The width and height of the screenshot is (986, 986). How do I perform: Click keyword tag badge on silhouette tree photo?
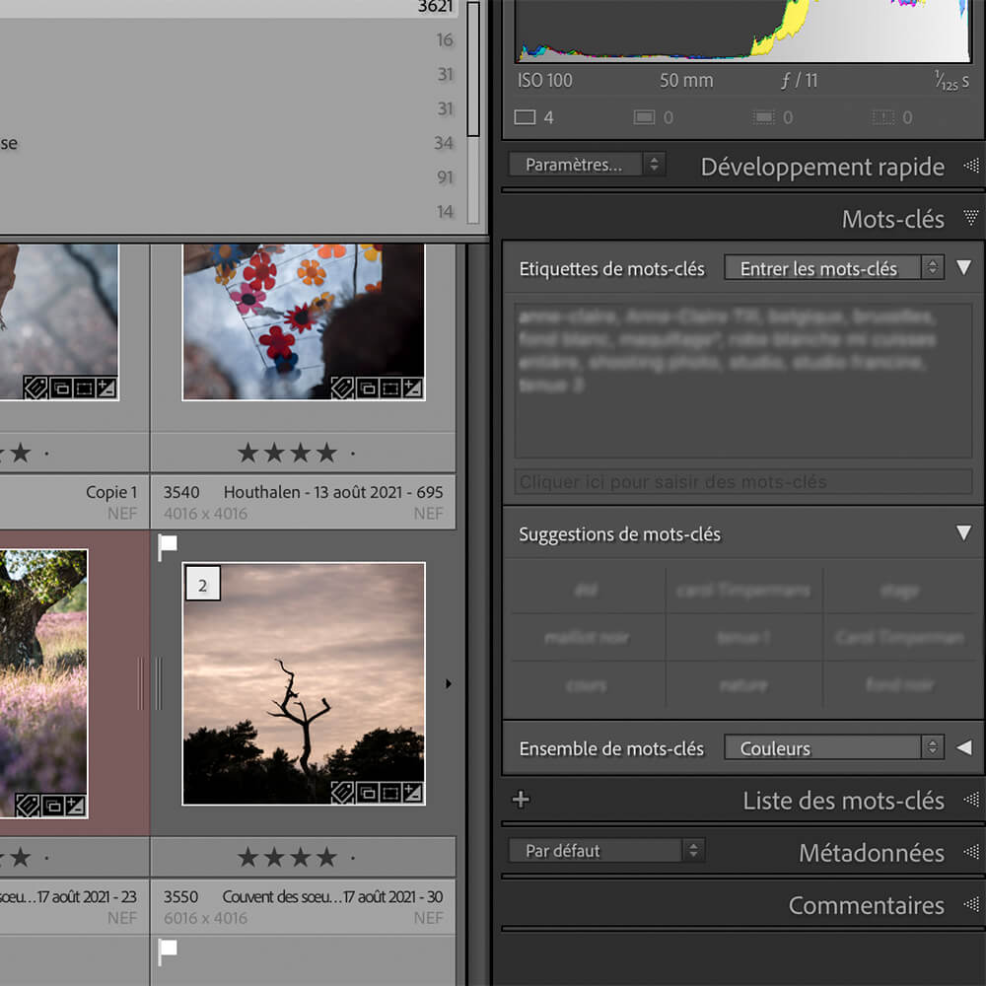342,793
